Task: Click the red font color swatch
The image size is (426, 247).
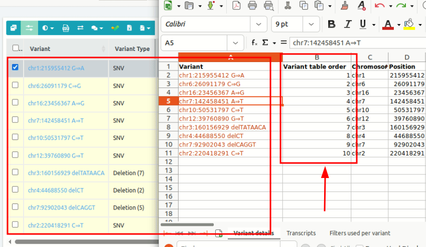Action: click(x=387, y=24)
